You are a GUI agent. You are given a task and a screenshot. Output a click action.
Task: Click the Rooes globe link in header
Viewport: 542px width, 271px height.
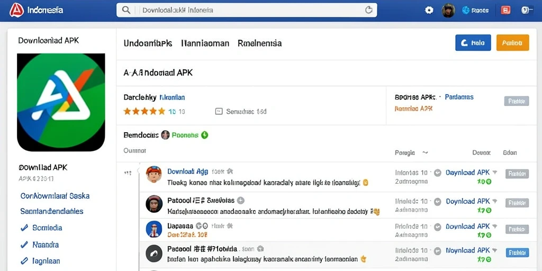tap(475, 11)
